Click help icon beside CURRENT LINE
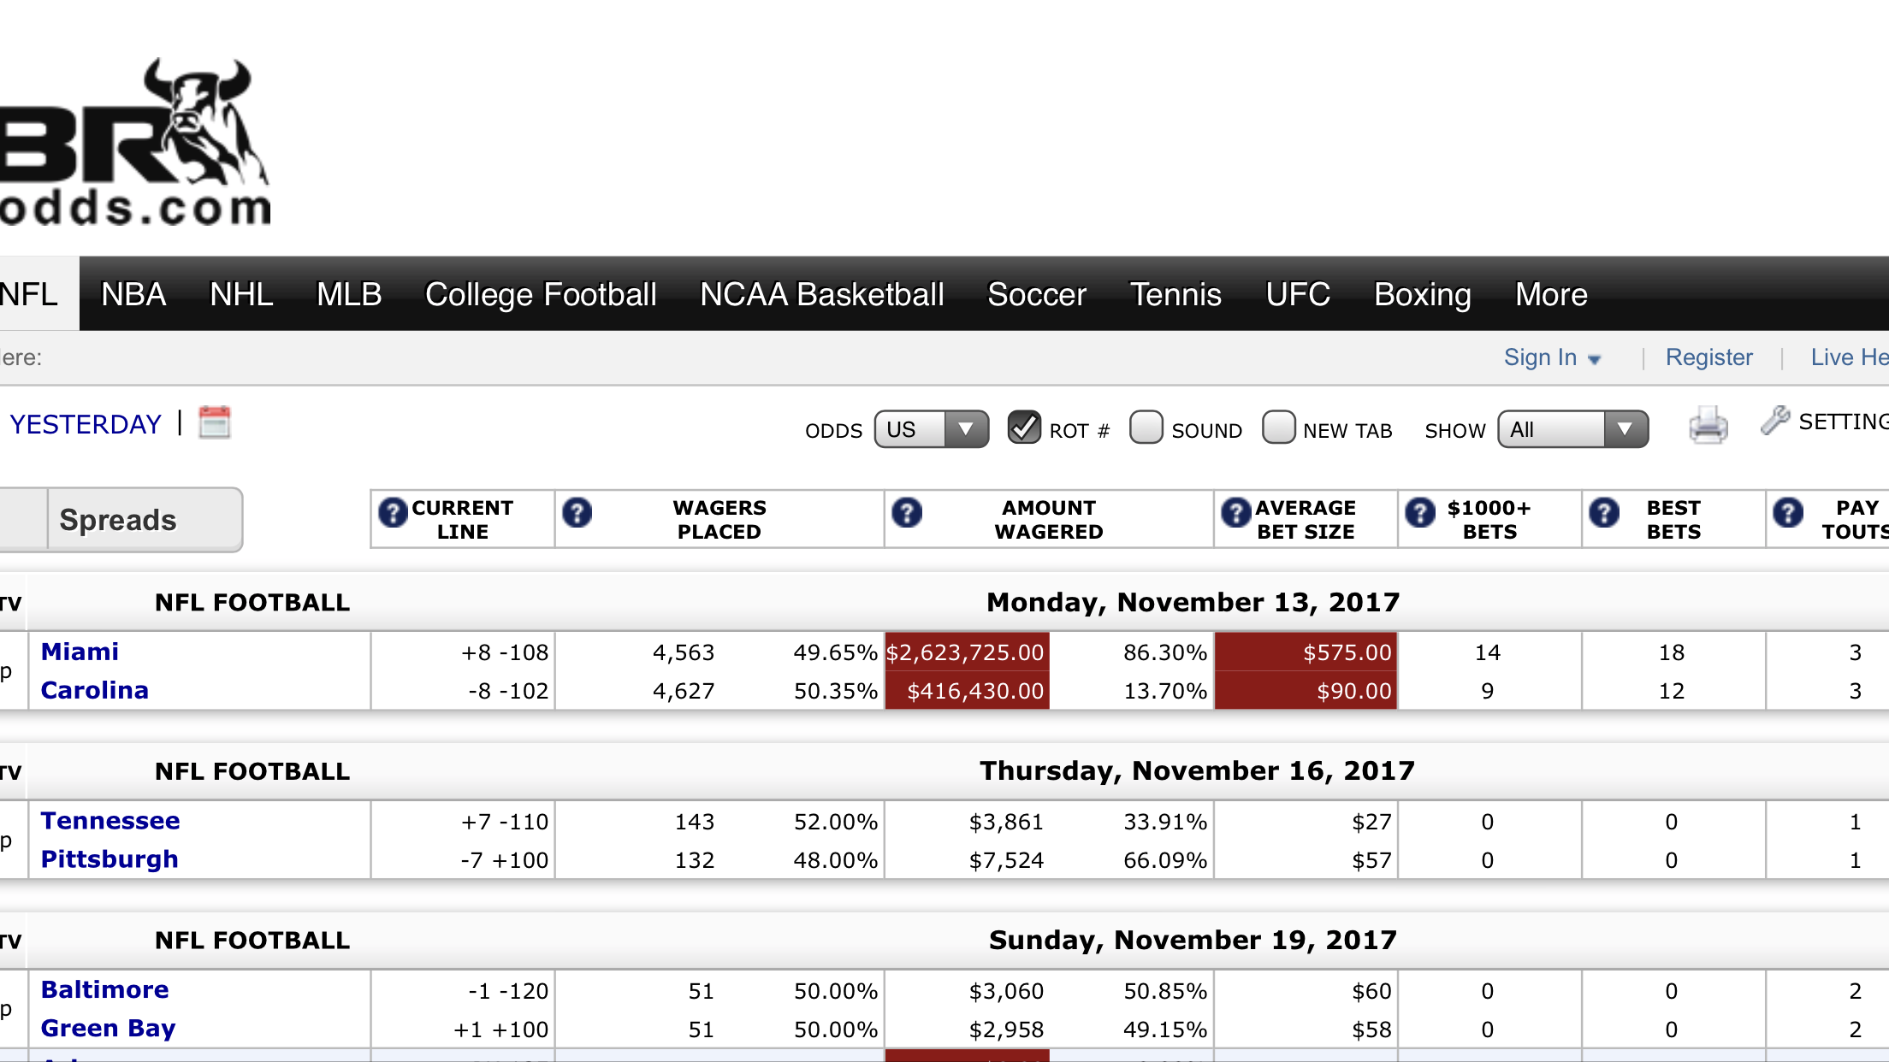The height and width of the screenshot is (1062, 1889). coord(393,513)
